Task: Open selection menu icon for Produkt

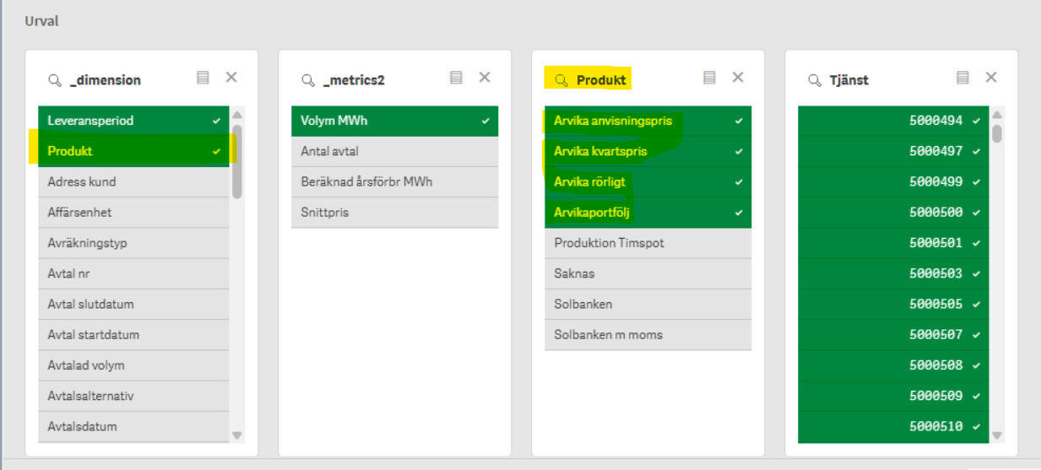Action: click(x=709, y=78)
